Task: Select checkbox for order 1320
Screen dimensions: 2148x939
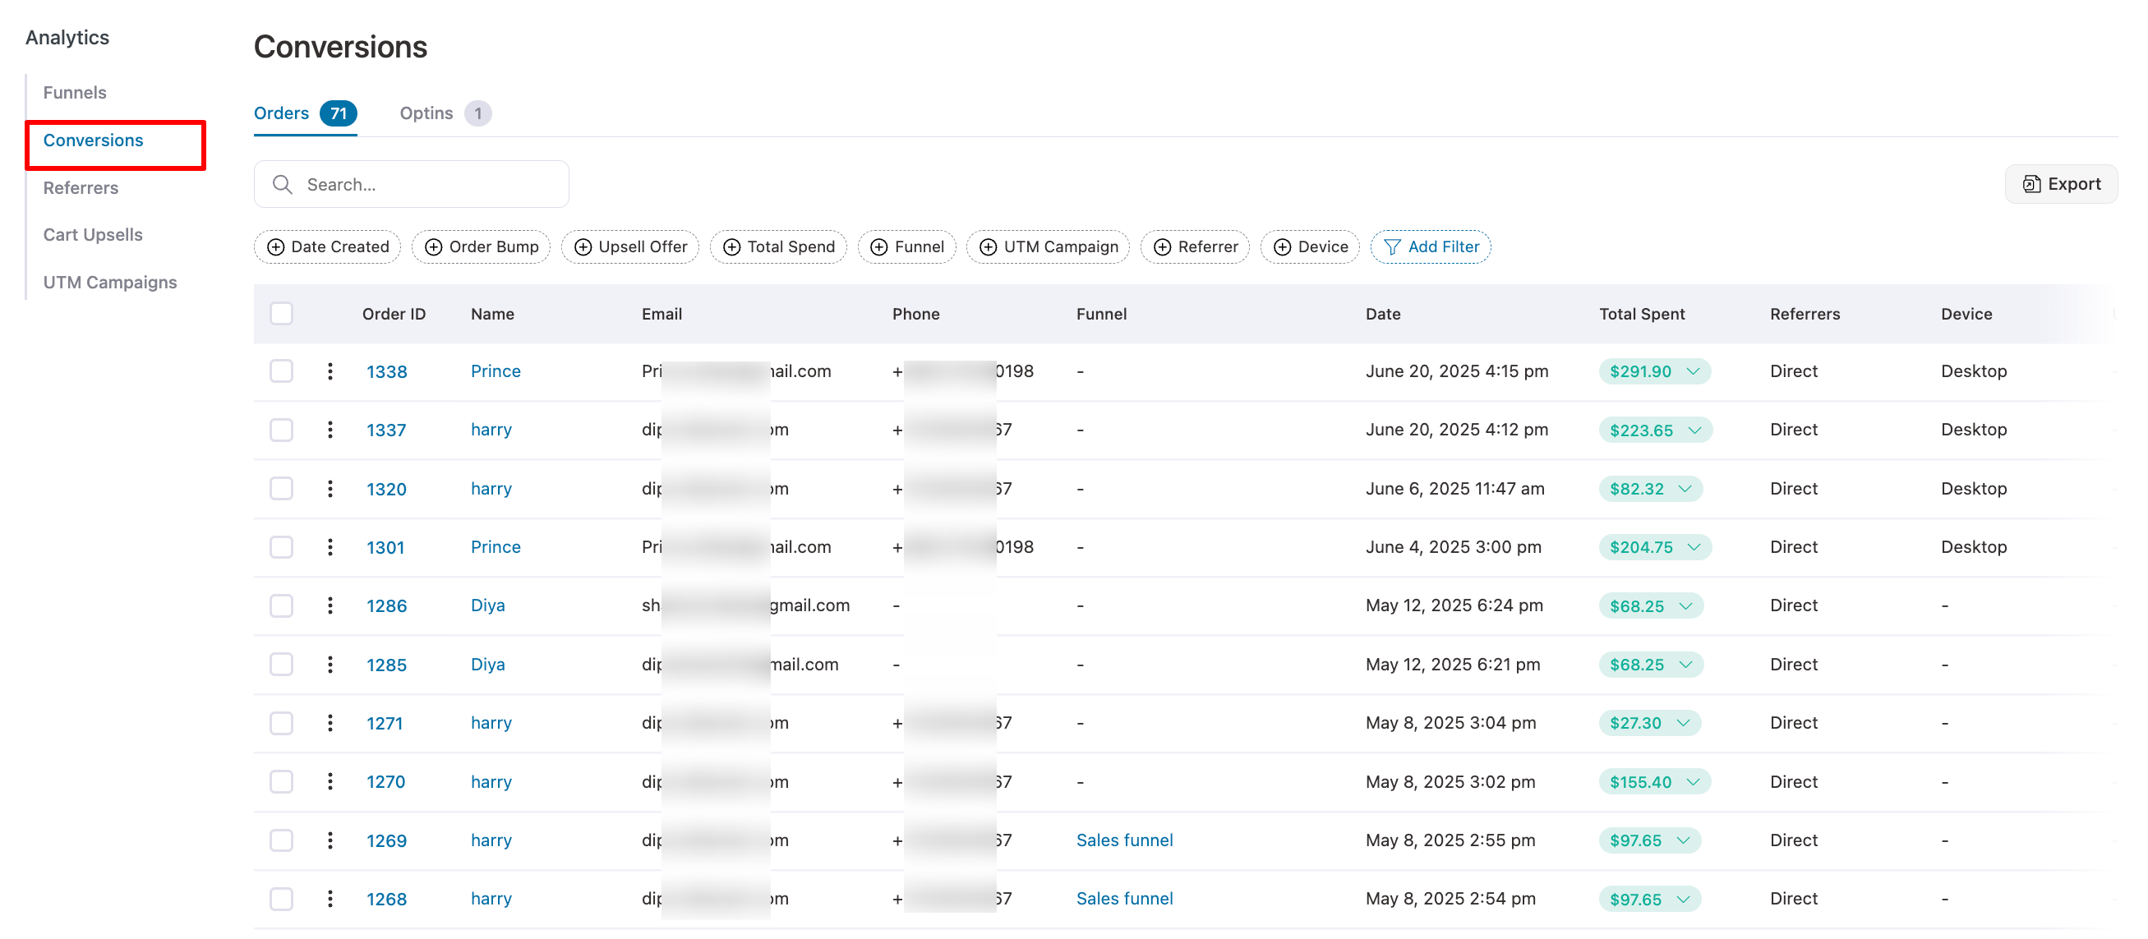Action: pos(282,489)
